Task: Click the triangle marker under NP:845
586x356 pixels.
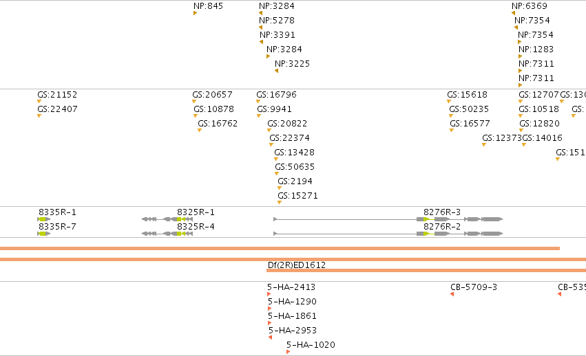Action: [x=195, y=13]
